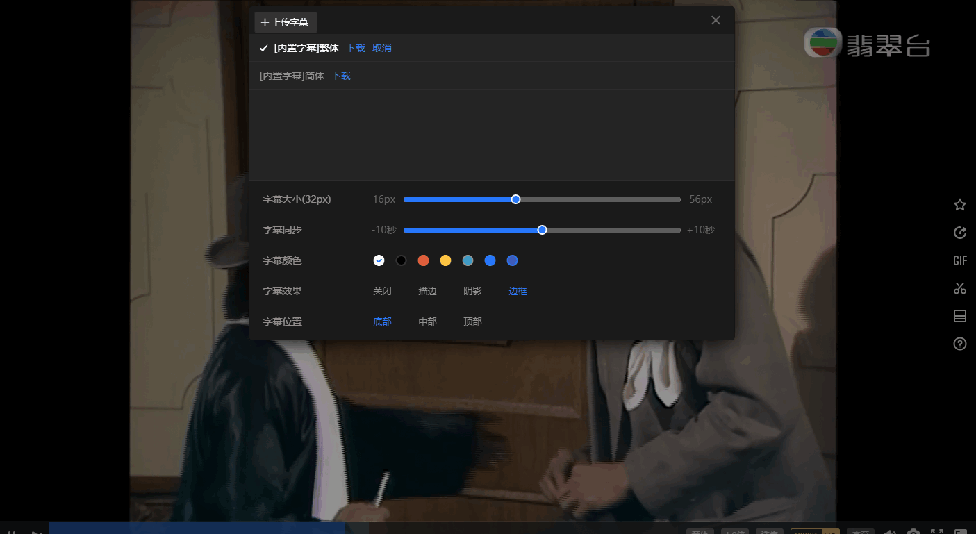Screen dimensions: 976x534
Task: Click the 上传字幕 upload button
Action: (x=285, y=22)
